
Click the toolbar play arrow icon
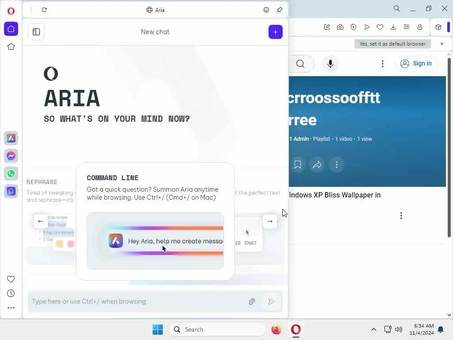pos(367,27)
